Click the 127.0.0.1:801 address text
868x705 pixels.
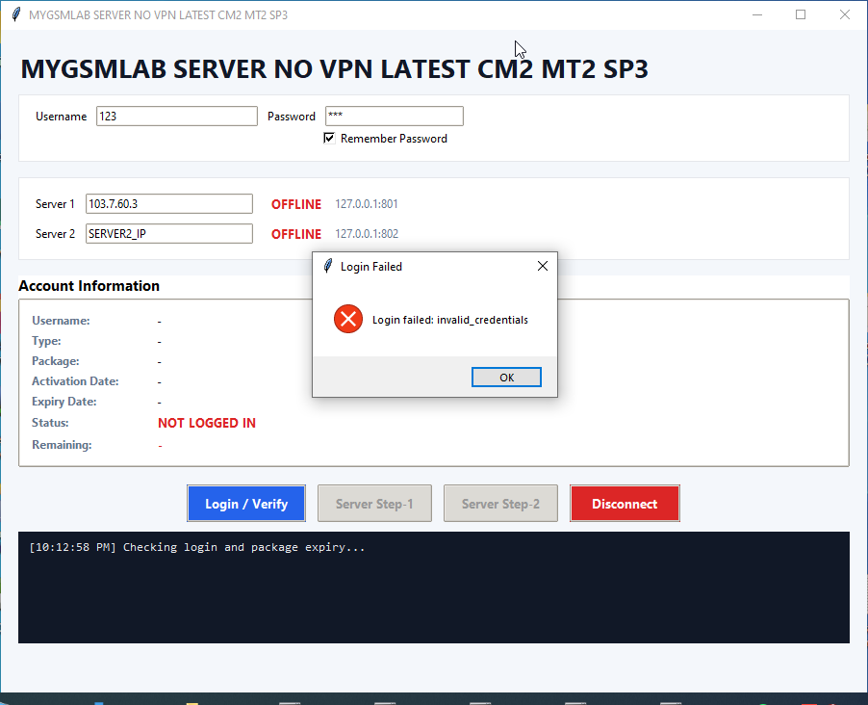367,204
